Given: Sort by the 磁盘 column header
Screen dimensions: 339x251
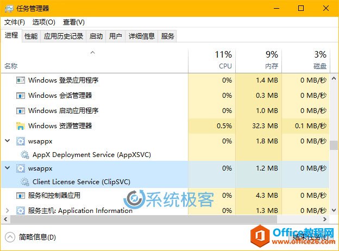Looking at the screenshot, I should (x=306, y=61).
